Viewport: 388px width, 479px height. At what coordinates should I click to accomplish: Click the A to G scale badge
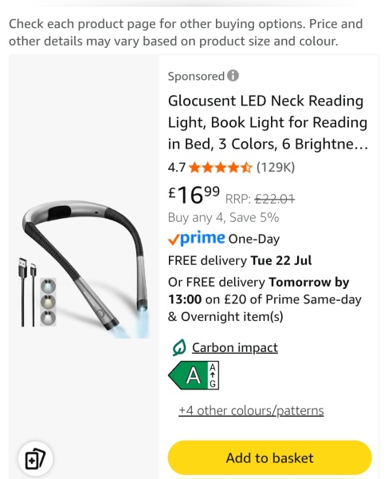(213, 375)
